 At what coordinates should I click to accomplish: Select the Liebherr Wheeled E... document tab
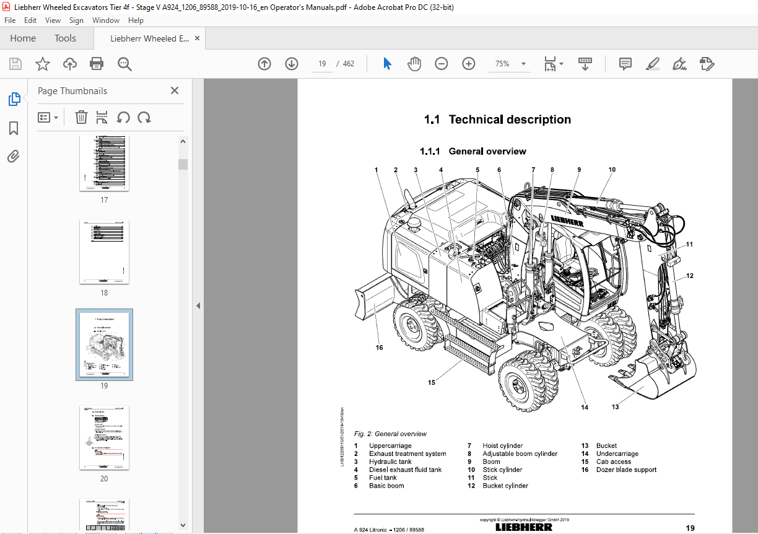(150, 38)
